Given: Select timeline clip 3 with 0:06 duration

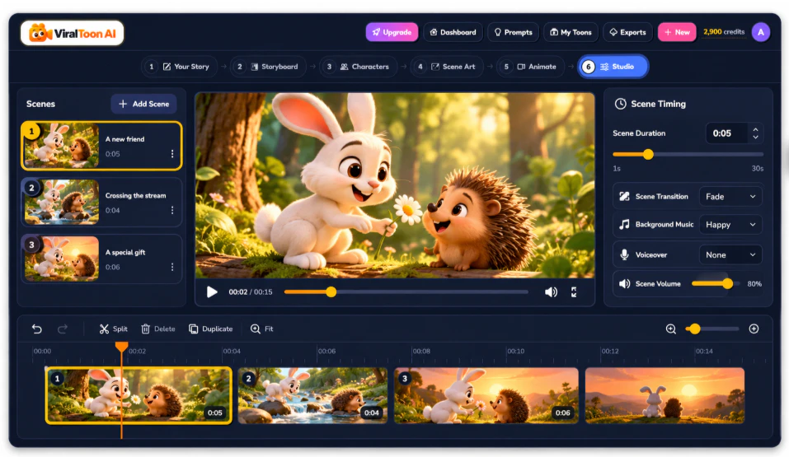Looking at the screenshot, I should [x=486, y=395].
